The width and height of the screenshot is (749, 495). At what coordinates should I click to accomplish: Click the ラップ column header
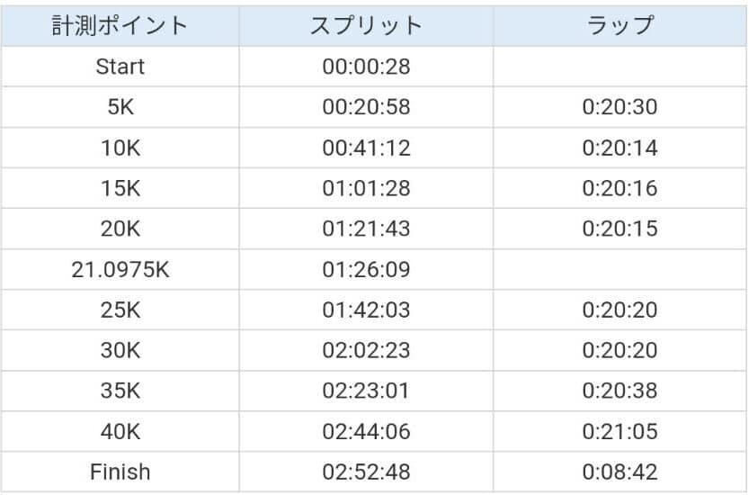(620, 25)
